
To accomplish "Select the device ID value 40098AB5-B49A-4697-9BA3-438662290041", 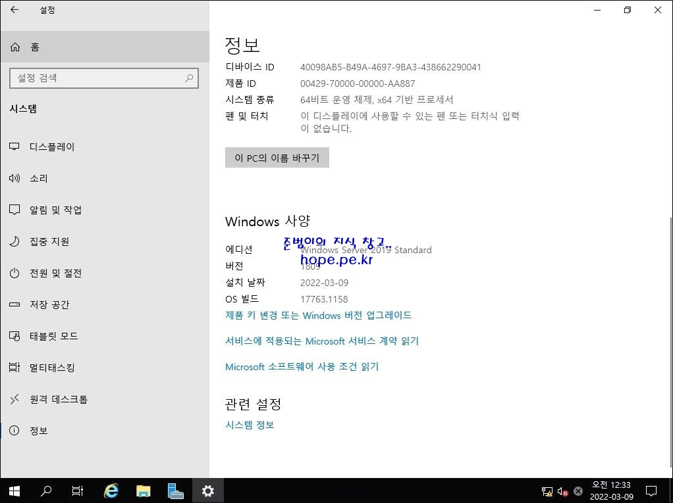I will 390,67.
